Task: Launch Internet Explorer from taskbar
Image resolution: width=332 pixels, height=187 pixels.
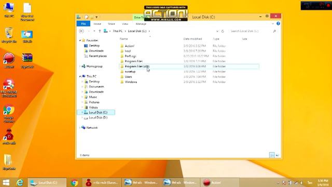Action: coord(20,182)
